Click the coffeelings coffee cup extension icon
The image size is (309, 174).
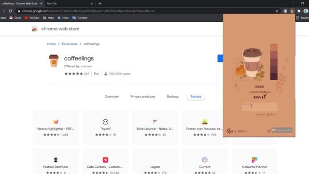(x=54, y=61)
